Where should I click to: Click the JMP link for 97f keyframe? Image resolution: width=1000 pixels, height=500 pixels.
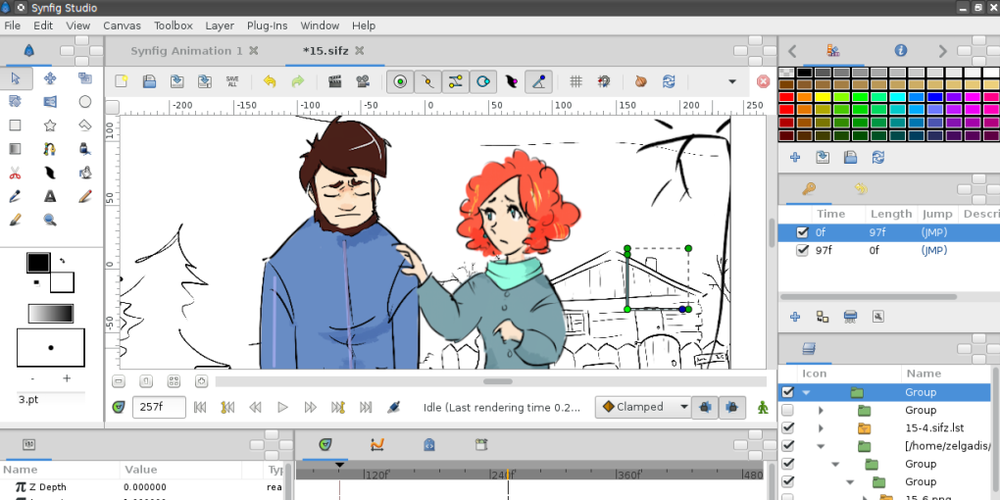coord(934,250)
